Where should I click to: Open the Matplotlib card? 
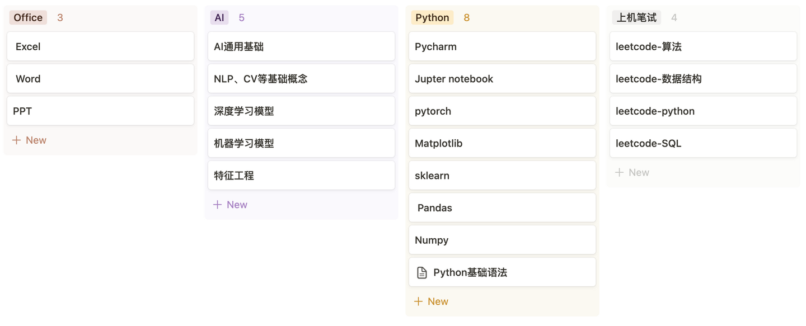[x=502, y=143]
